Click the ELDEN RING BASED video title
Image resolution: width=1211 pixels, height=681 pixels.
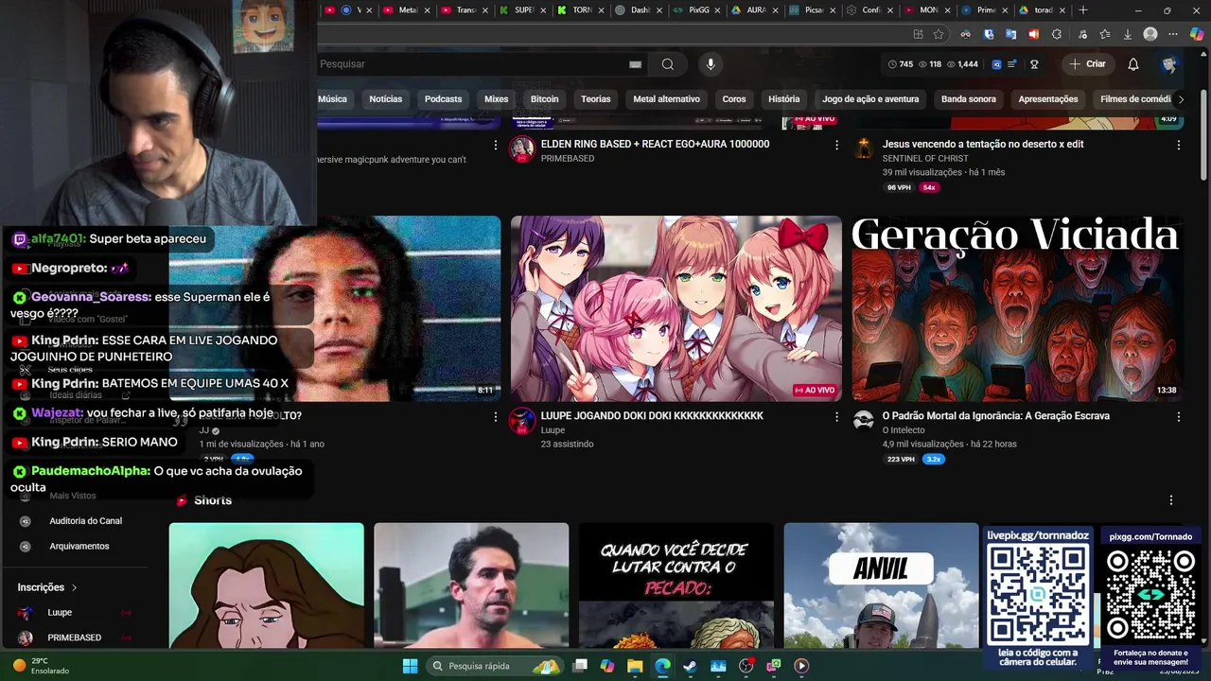[655, 144]
